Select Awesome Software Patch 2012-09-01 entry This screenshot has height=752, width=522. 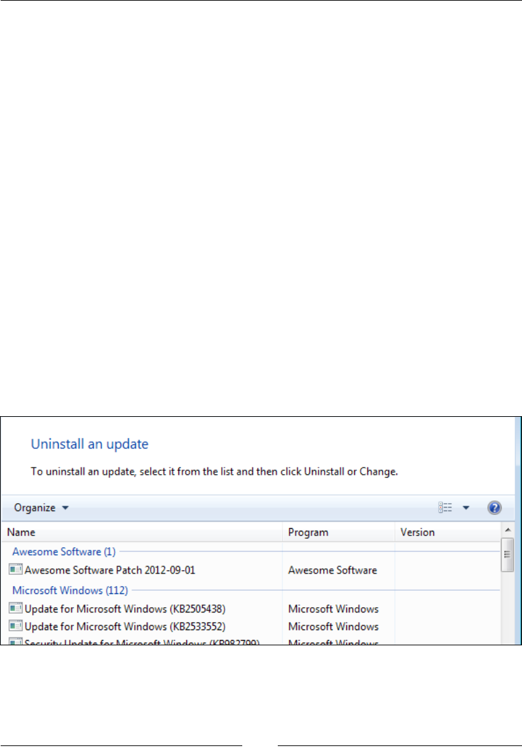pos(110,570)
